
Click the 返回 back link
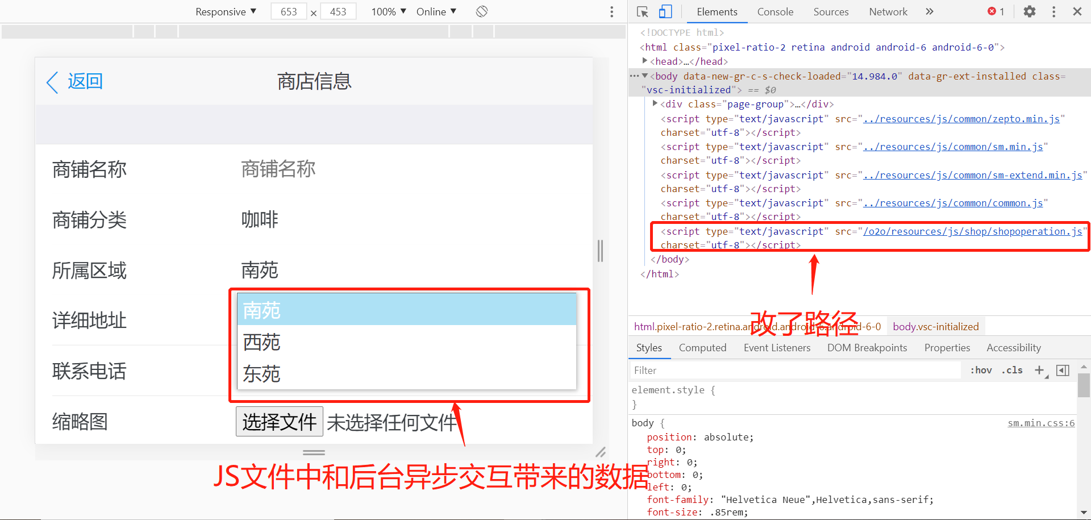click(x=85, y=81)
